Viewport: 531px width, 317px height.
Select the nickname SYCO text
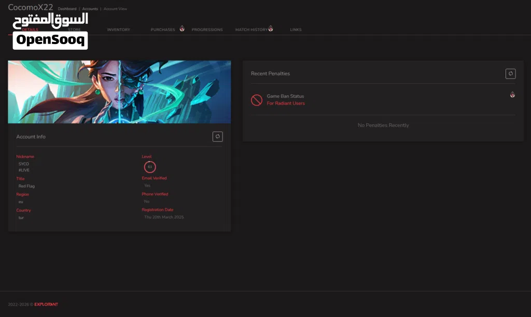(x=24, y=164)
